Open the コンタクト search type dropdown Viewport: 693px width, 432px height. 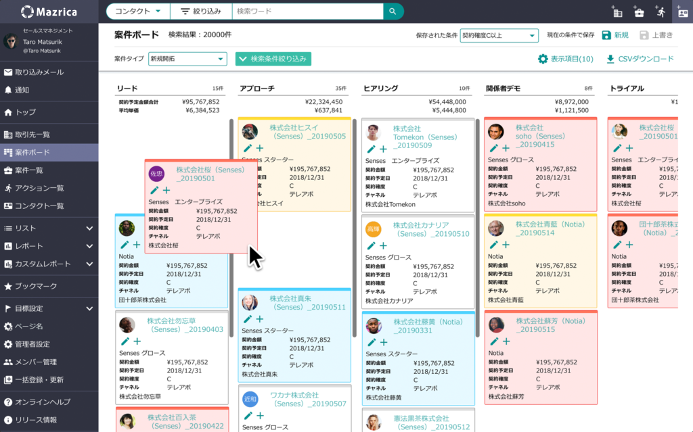coord(138,11)
